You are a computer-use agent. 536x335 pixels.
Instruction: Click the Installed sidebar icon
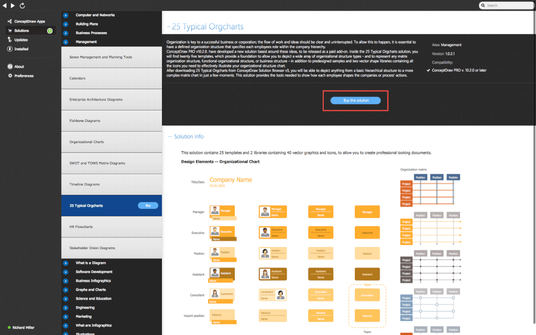[10, 49]
